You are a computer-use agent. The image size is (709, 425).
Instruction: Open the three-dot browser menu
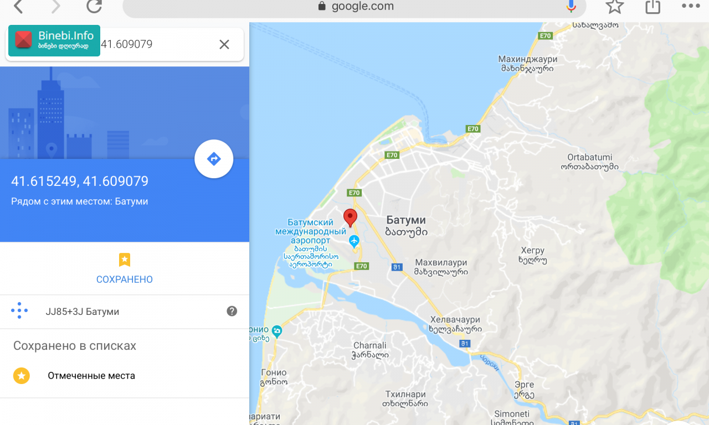[x=691, y=7]
